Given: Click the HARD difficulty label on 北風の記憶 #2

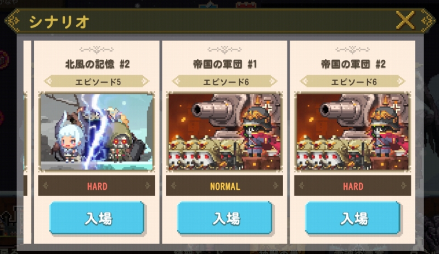Looking at the screenshot, I should [x=97, y=186].
